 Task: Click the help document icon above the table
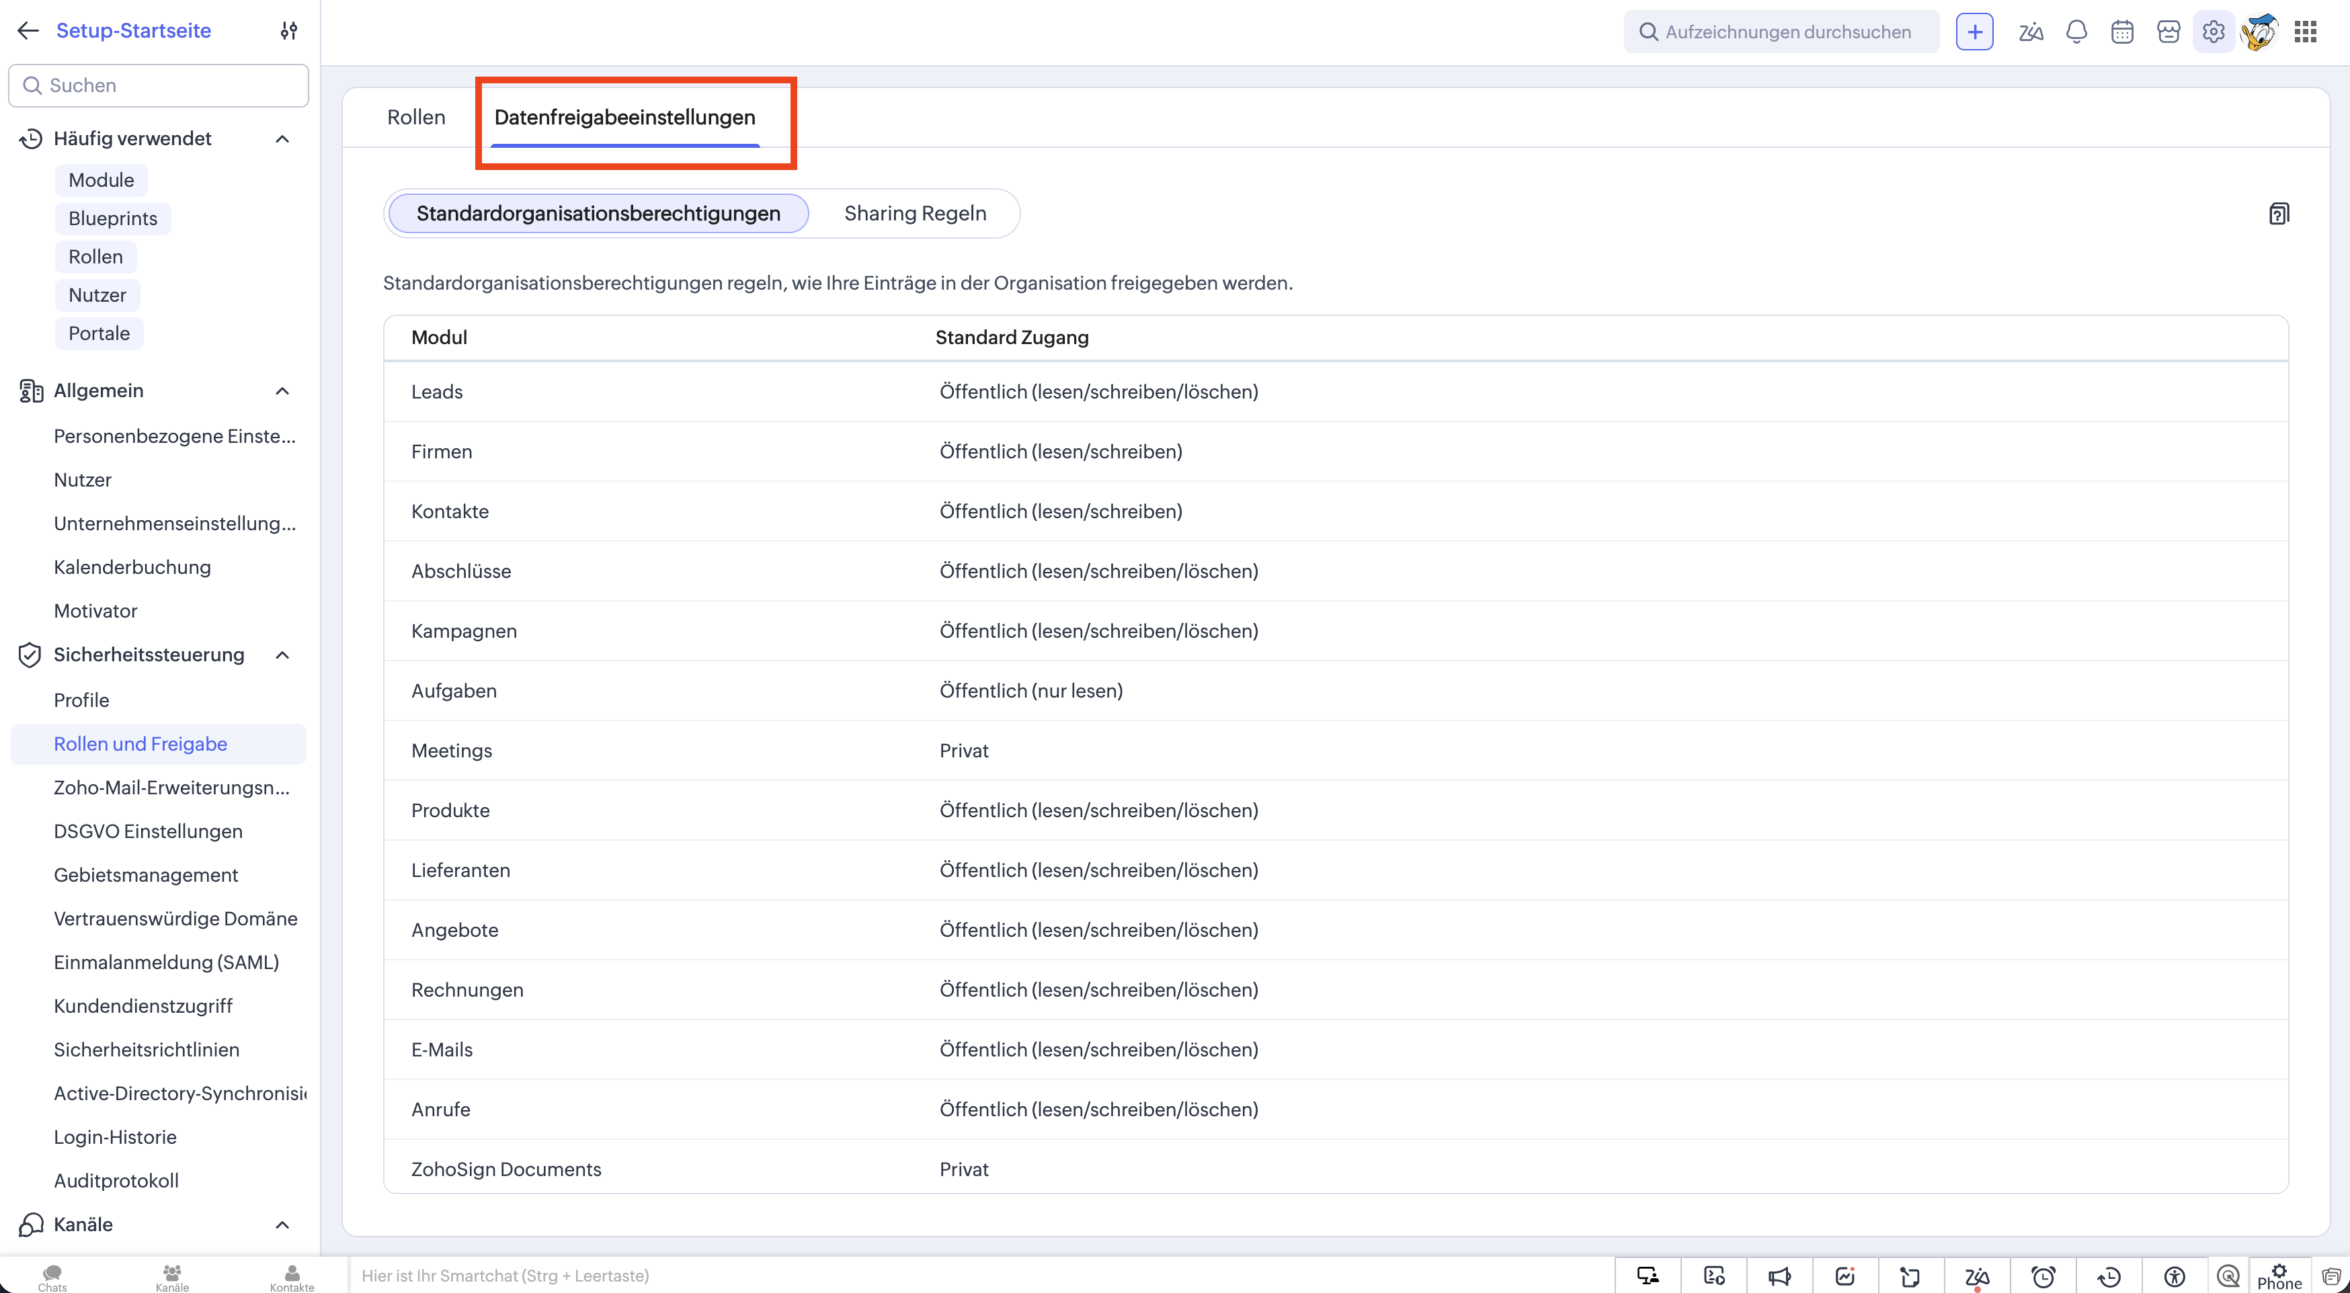tap(2279, 214)
